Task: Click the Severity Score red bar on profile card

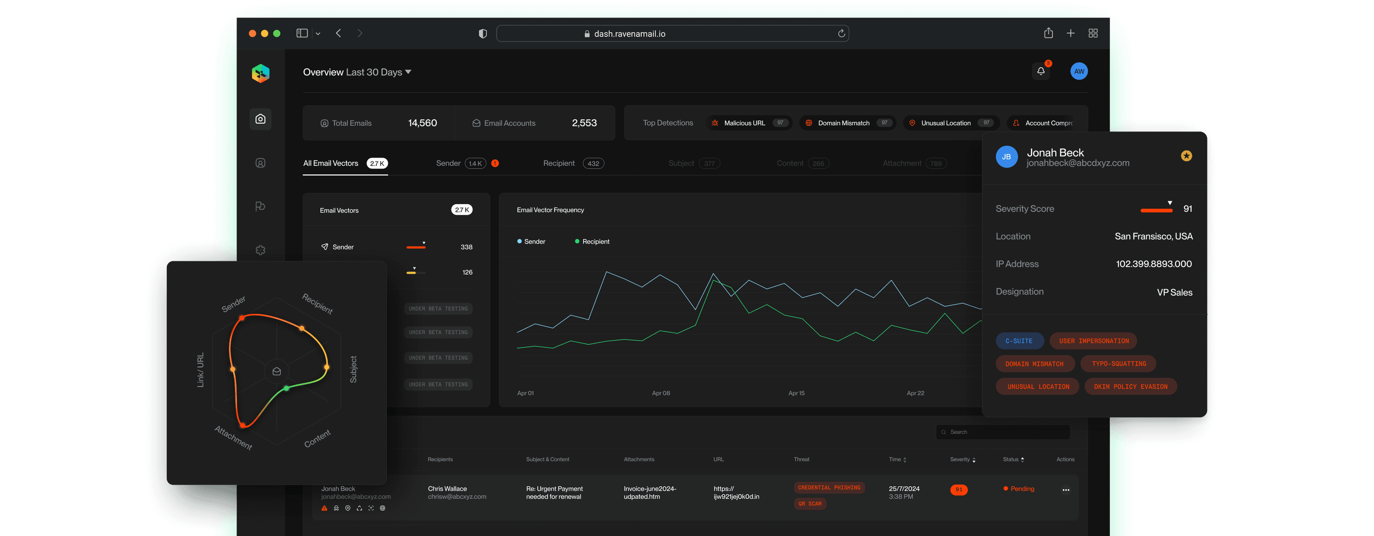Action: [1156, 211]
